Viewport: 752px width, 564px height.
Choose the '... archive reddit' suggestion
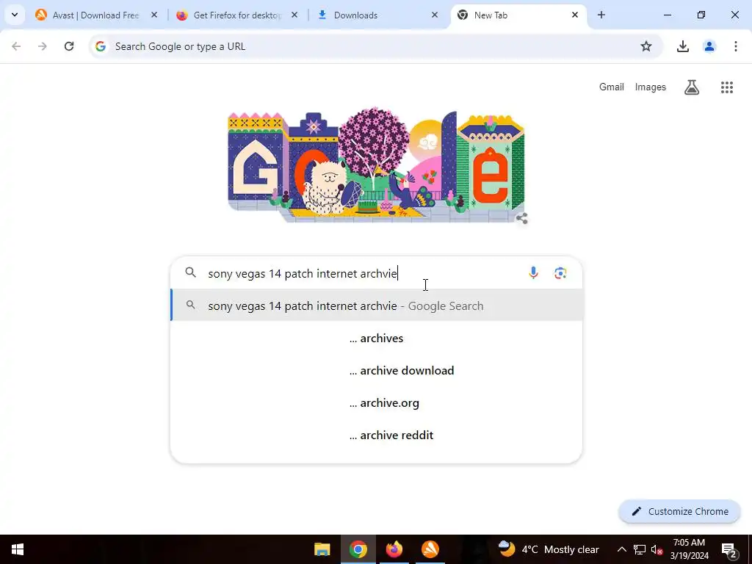pyautogui.click(x=377, y=435)
